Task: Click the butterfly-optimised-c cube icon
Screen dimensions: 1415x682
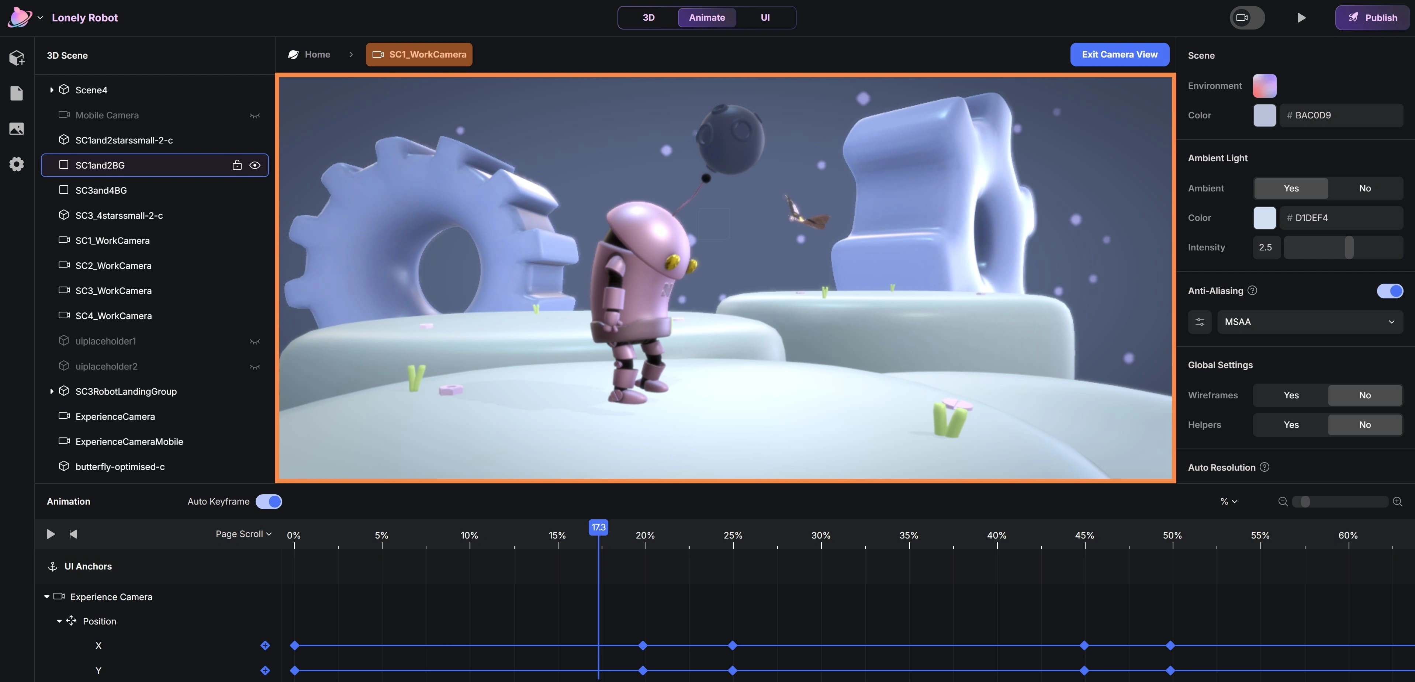Action: point(64,466)
